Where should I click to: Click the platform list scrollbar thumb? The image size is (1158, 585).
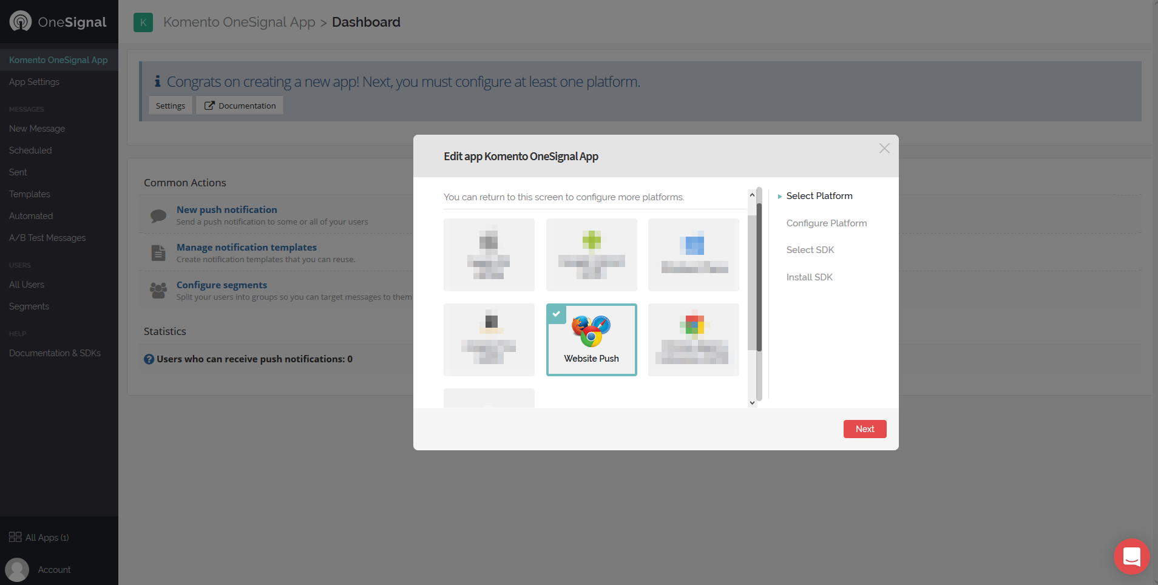[x=759, y=277]
